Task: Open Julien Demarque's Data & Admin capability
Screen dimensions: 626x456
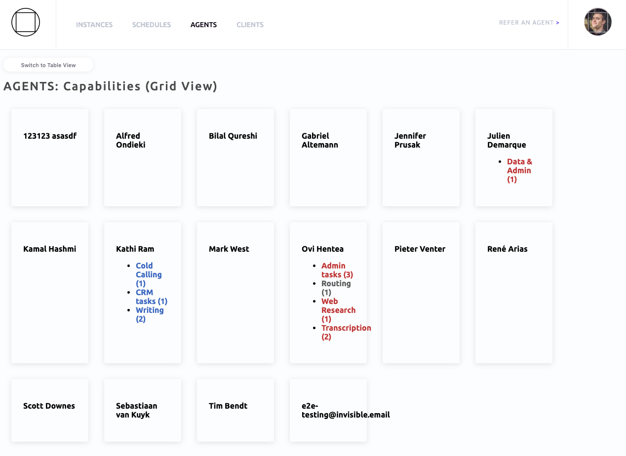Action: (519, 170)
